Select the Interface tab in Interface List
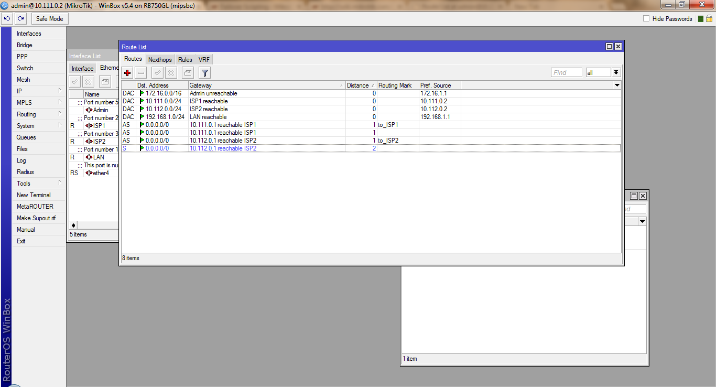 coord(83,69)
